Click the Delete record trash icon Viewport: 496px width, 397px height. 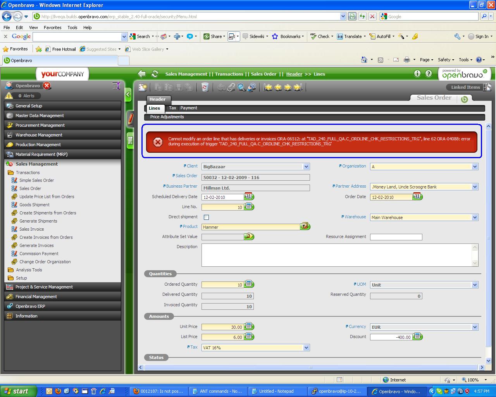[205, 88]
